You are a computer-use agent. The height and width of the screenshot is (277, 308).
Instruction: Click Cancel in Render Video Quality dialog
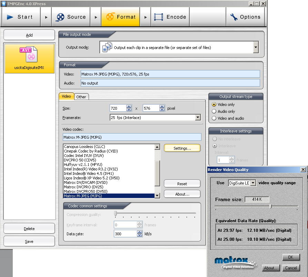coord(291,268)
